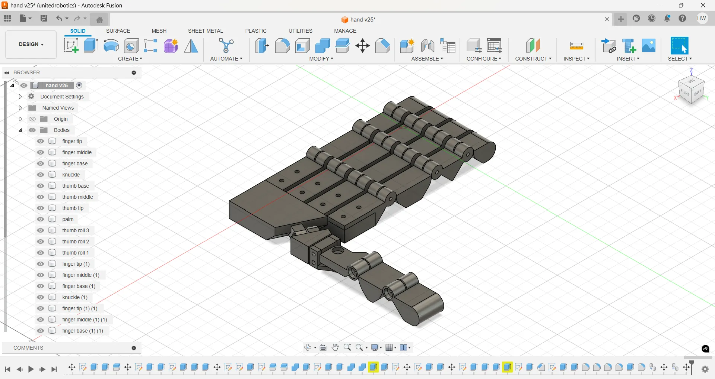
Task: Hide the palm body
Action: pyautogui.click(x=40, y=219)
